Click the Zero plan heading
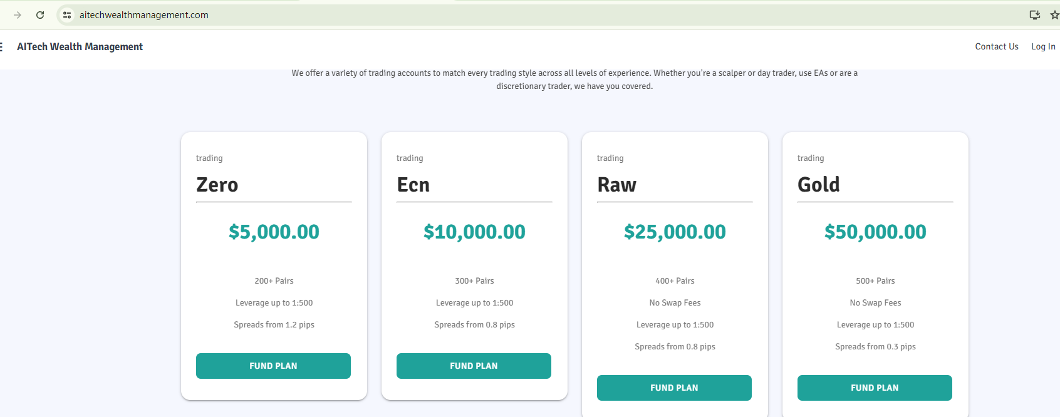This screenshot has width=1060, height=417. pyautogui.click(x=217, y=185)
